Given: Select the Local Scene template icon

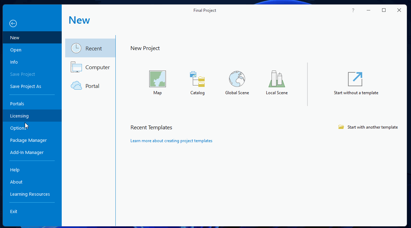Looking at the screenshot, I should coord(277,79).
